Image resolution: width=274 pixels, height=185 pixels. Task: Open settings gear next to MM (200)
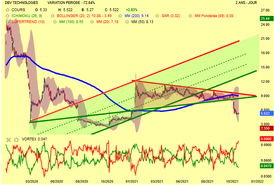(120, 16)
